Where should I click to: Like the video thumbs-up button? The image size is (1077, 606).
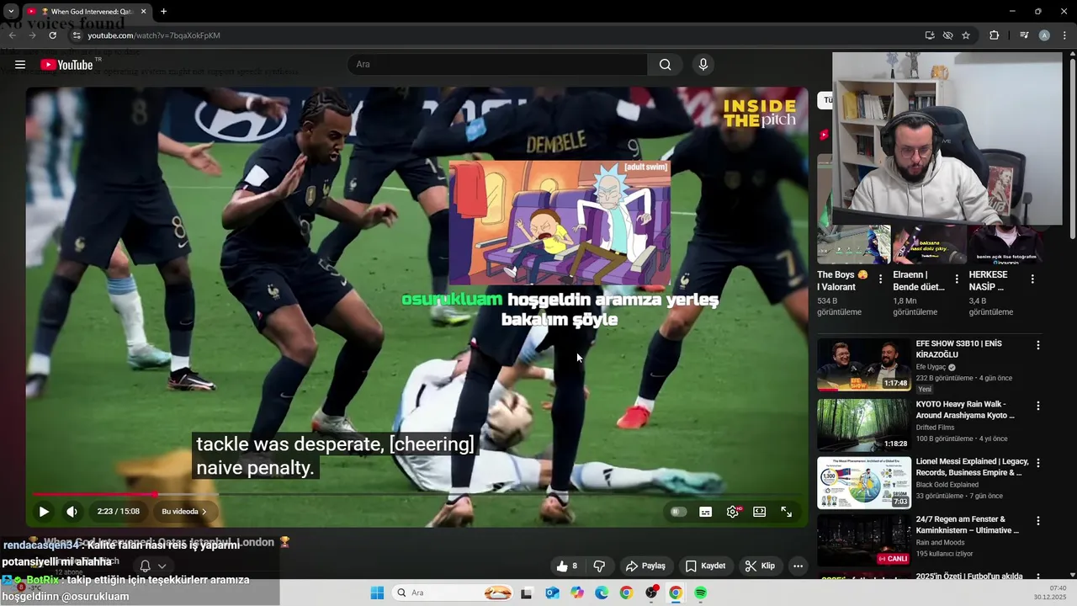point(567,566)
